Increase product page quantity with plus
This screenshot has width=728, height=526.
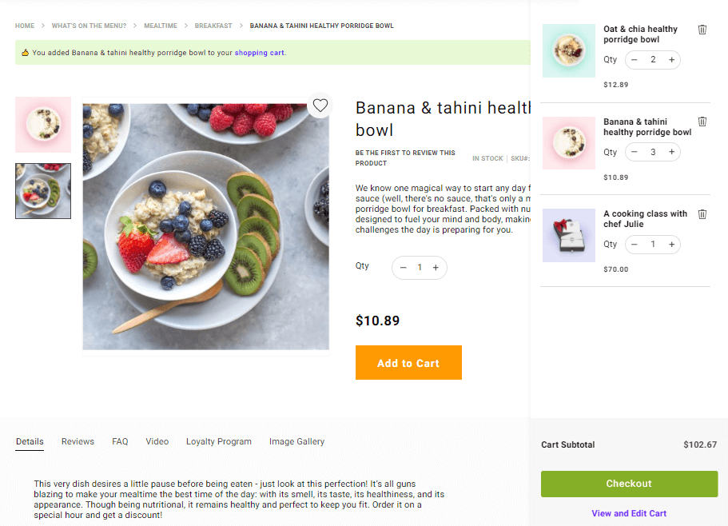point(436,268)
